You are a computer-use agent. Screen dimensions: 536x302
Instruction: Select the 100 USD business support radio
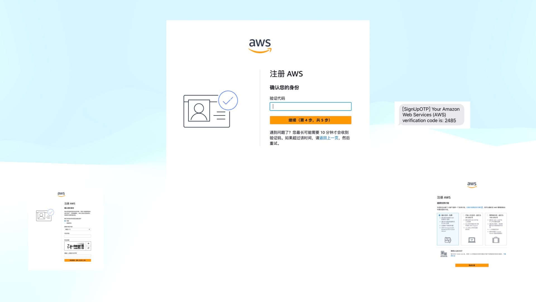tap(488, 215)
